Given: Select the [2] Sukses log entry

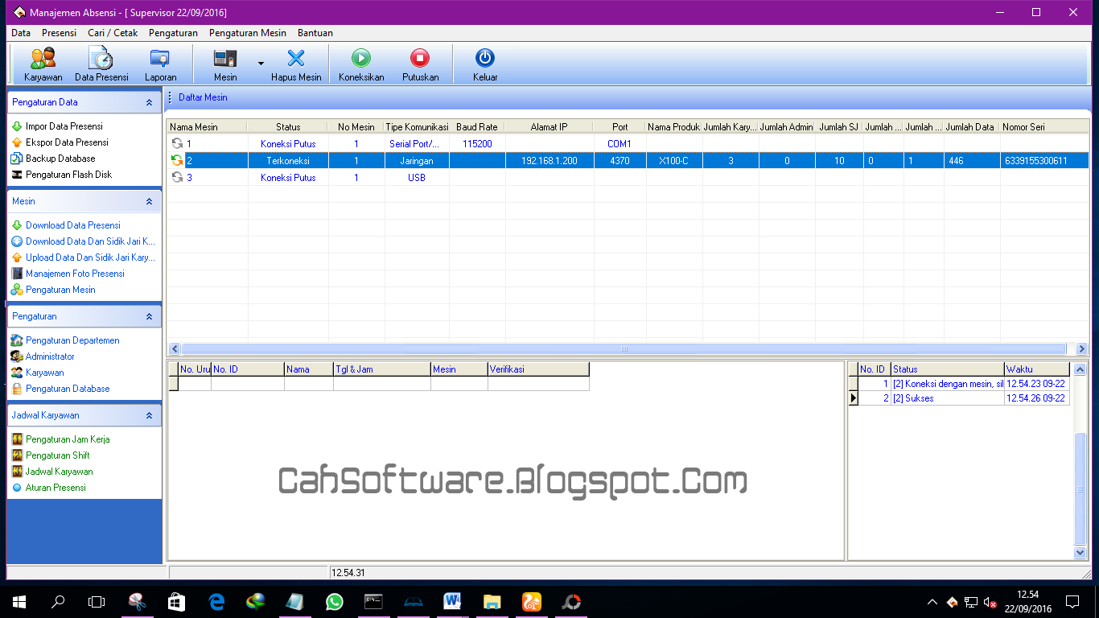Looking at the screenshot, I should point(948,398).
